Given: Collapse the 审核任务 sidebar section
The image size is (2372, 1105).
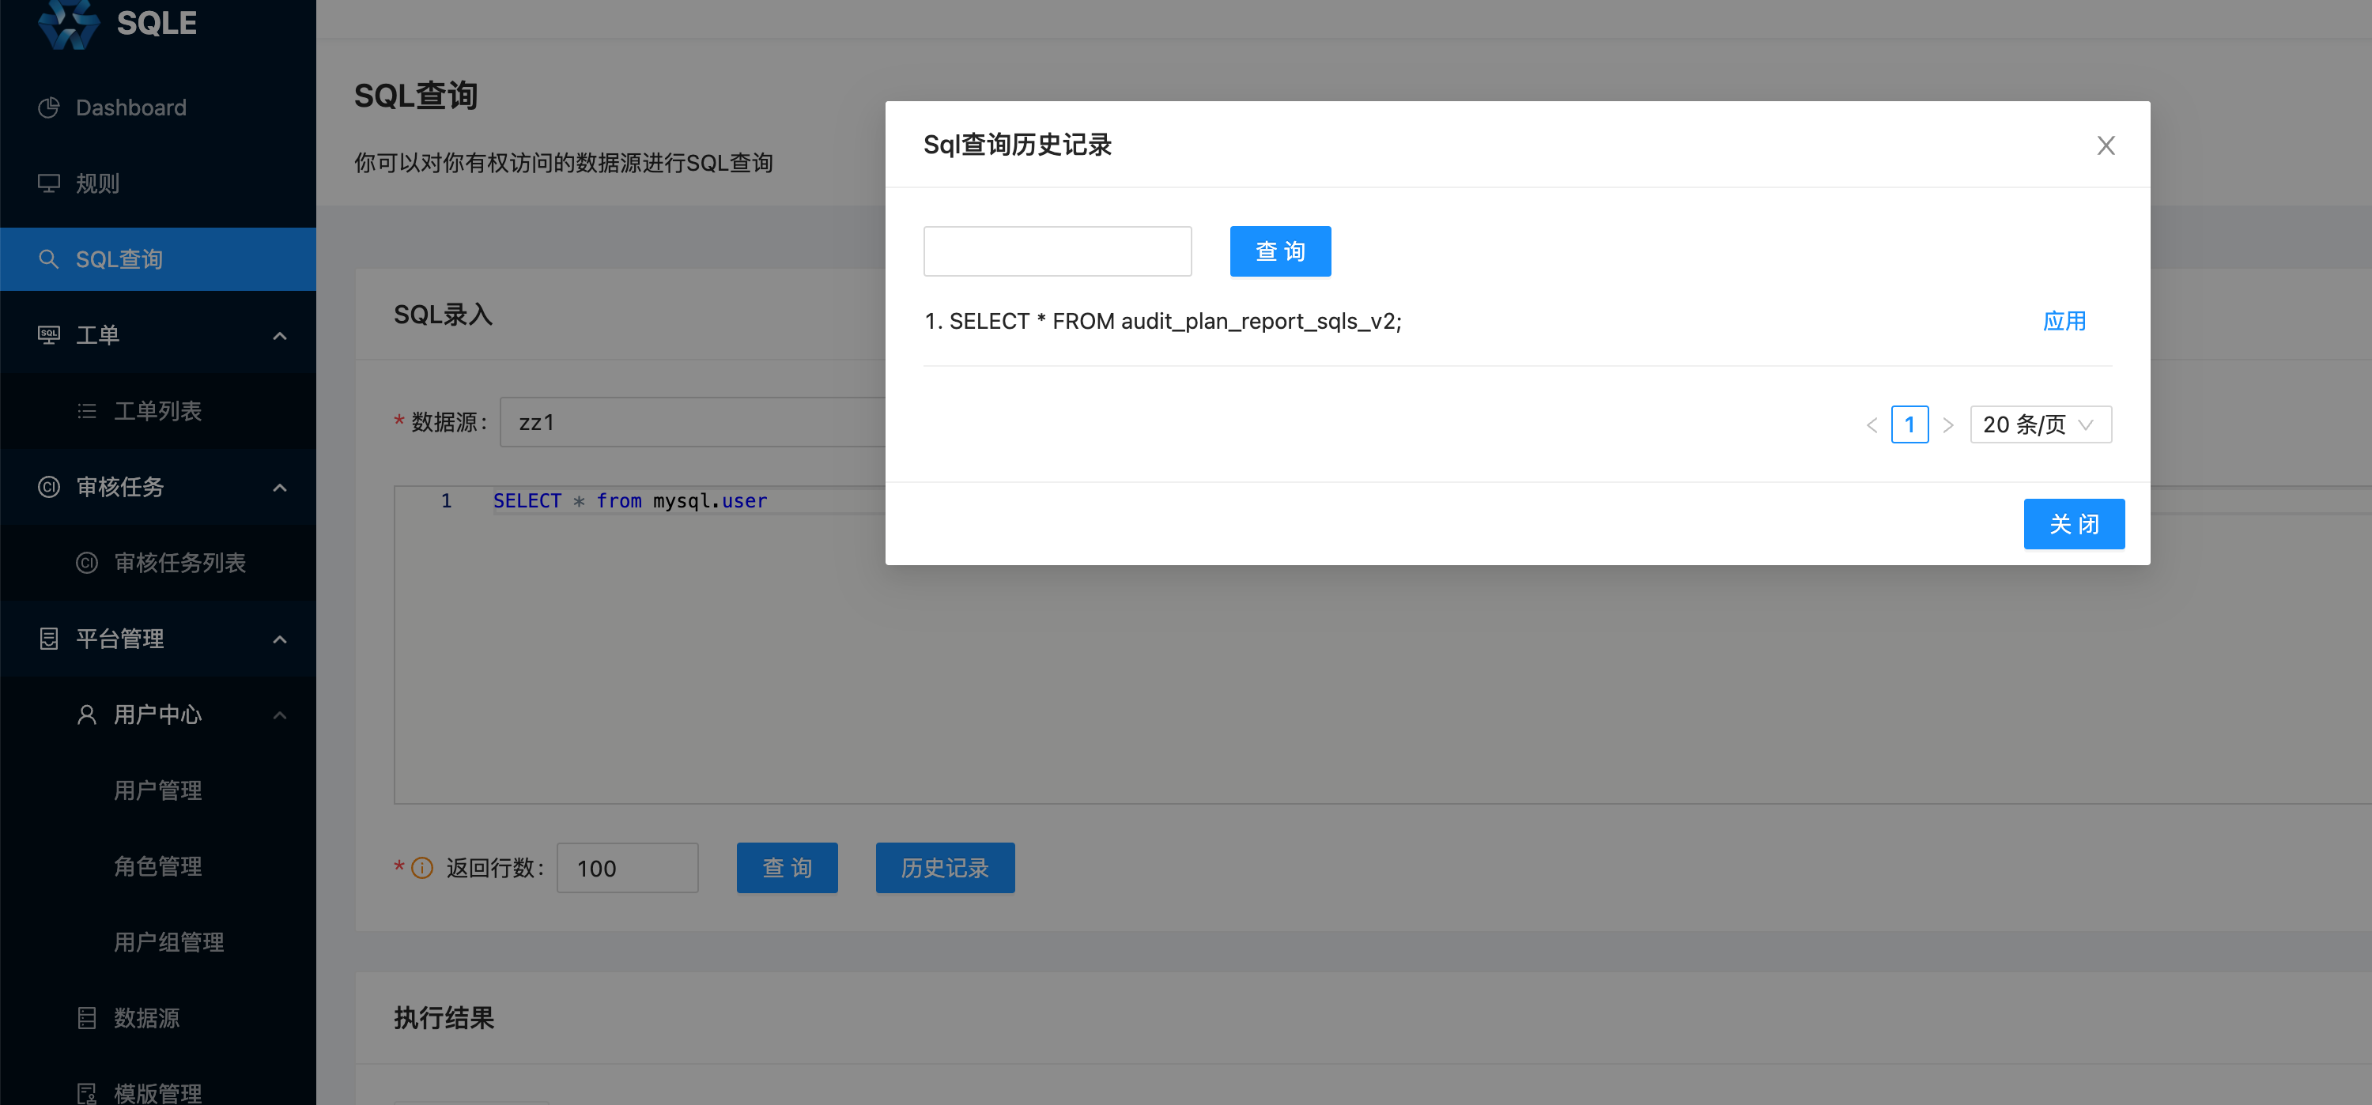Looking at the screenshot, I should (280, 487).
